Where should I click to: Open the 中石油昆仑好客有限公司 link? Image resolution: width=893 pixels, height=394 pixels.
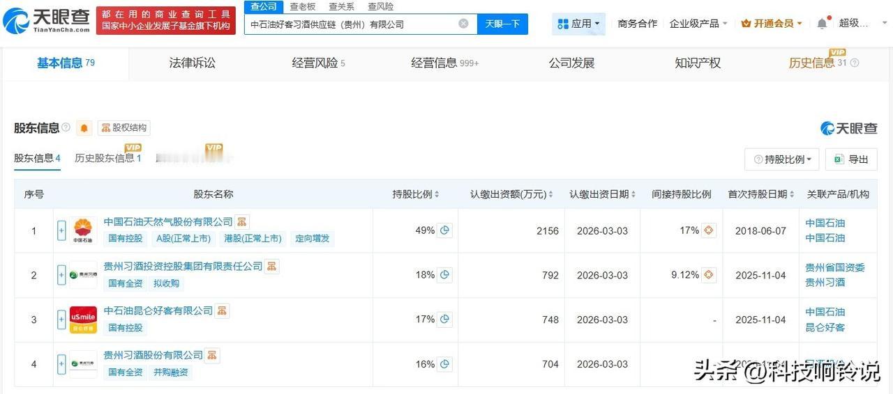pos(158,311)
